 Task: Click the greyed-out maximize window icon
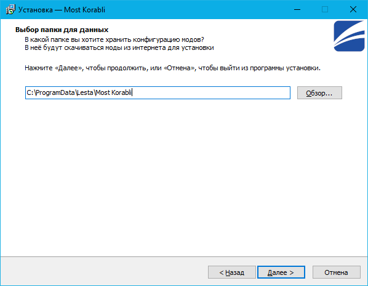click(x=325, y=10)
